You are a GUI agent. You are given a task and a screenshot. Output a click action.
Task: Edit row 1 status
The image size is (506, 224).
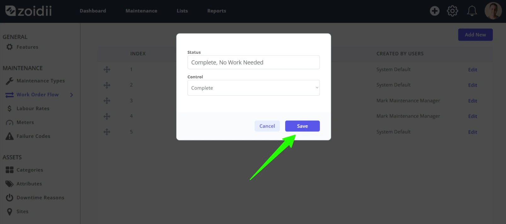point(472,70)
